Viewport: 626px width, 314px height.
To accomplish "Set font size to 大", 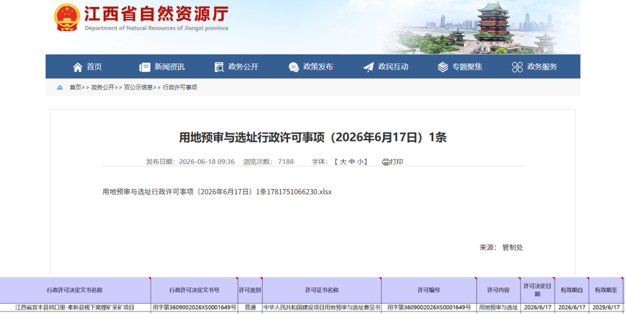I will pyautogui.click(x=343, y=162).
